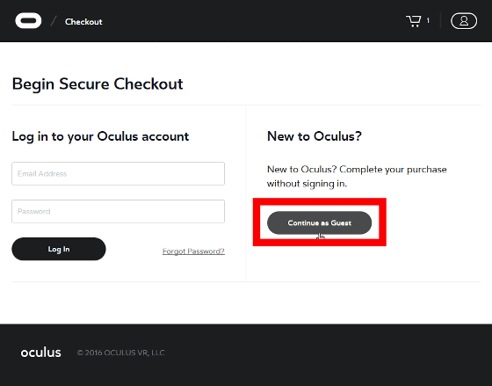Click the Complete your purchase description text
Screen dimensions: 492x386
click(357, 177)
